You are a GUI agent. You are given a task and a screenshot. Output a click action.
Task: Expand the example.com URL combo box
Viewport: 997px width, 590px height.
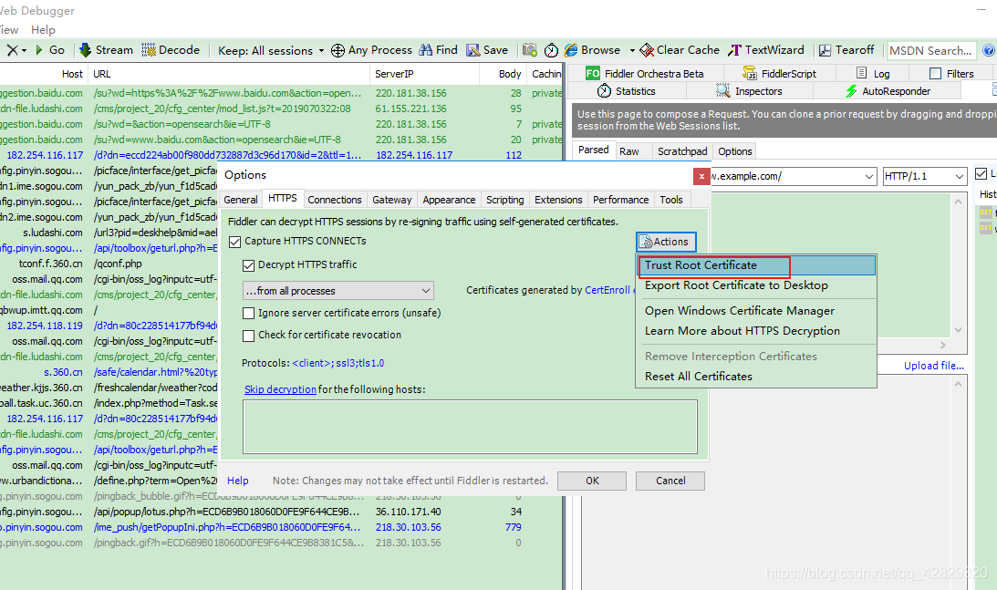click(869, 176)
